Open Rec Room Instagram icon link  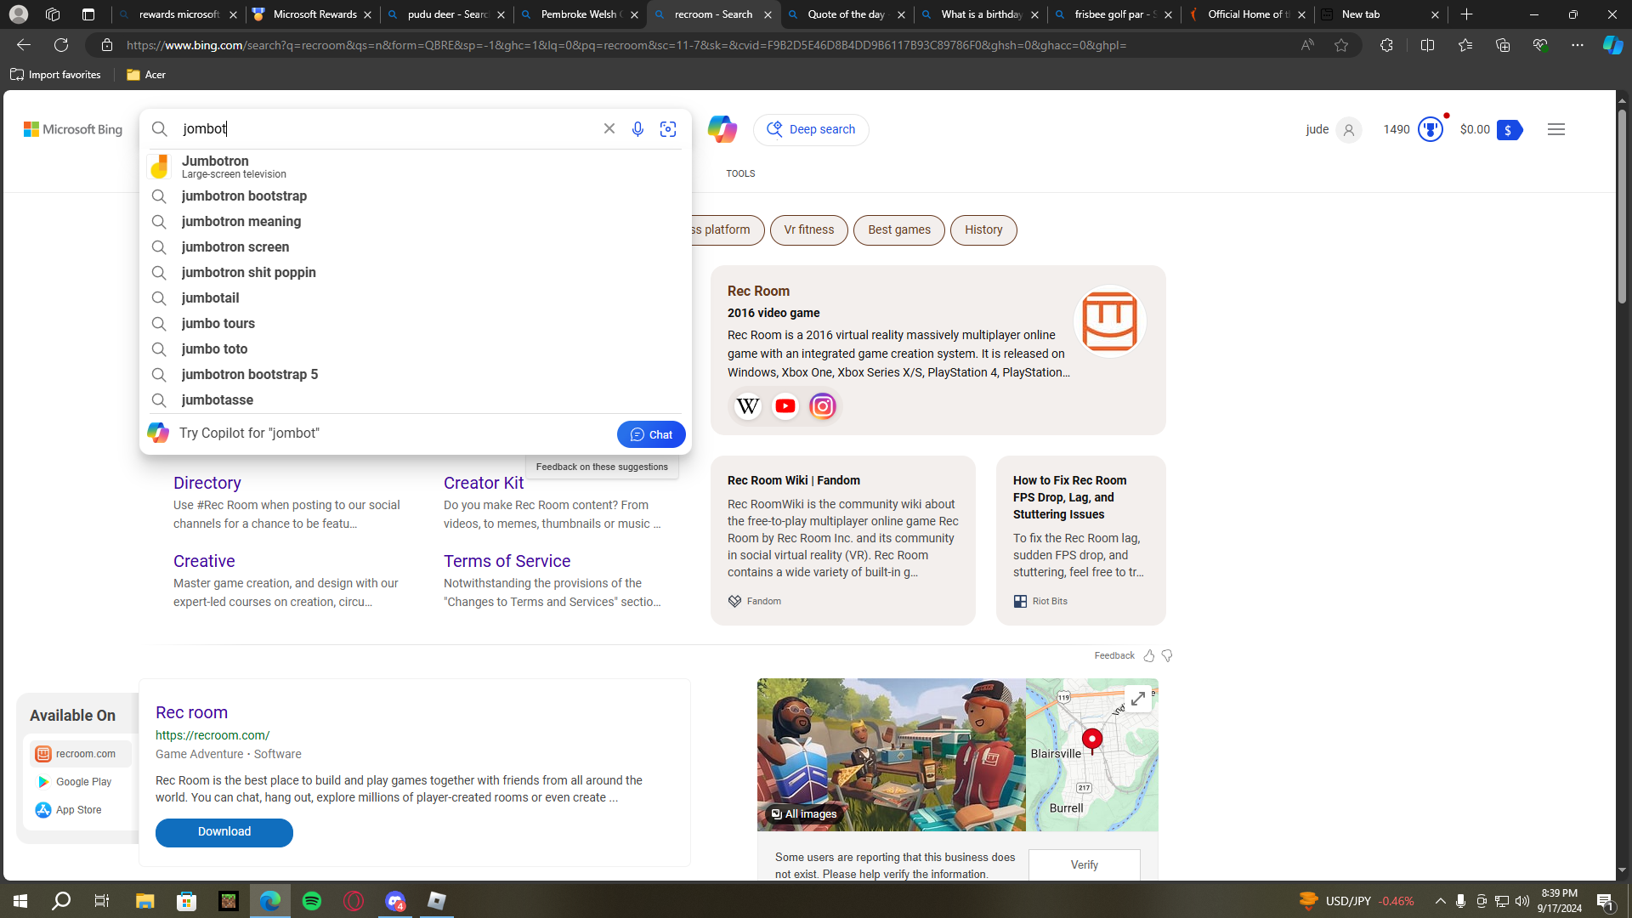click(823, 406)
